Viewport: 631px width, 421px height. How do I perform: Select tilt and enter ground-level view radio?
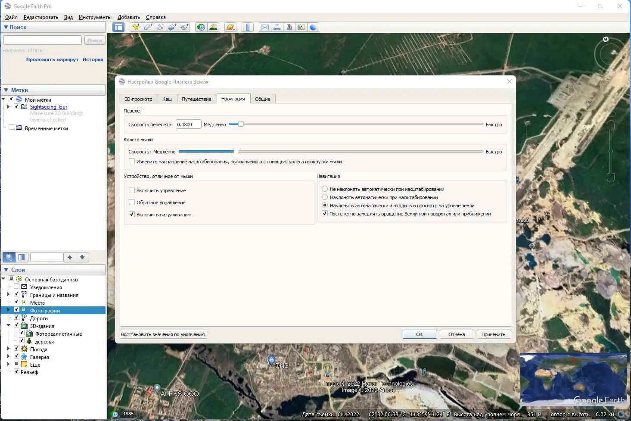coord(325,205)
